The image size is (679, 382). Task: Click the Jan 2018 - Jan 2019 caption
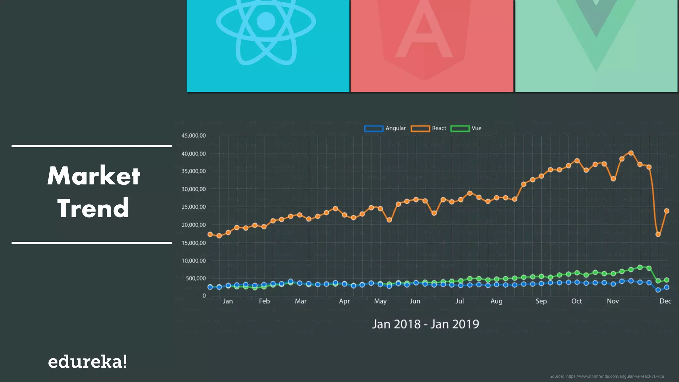[425, 324]
